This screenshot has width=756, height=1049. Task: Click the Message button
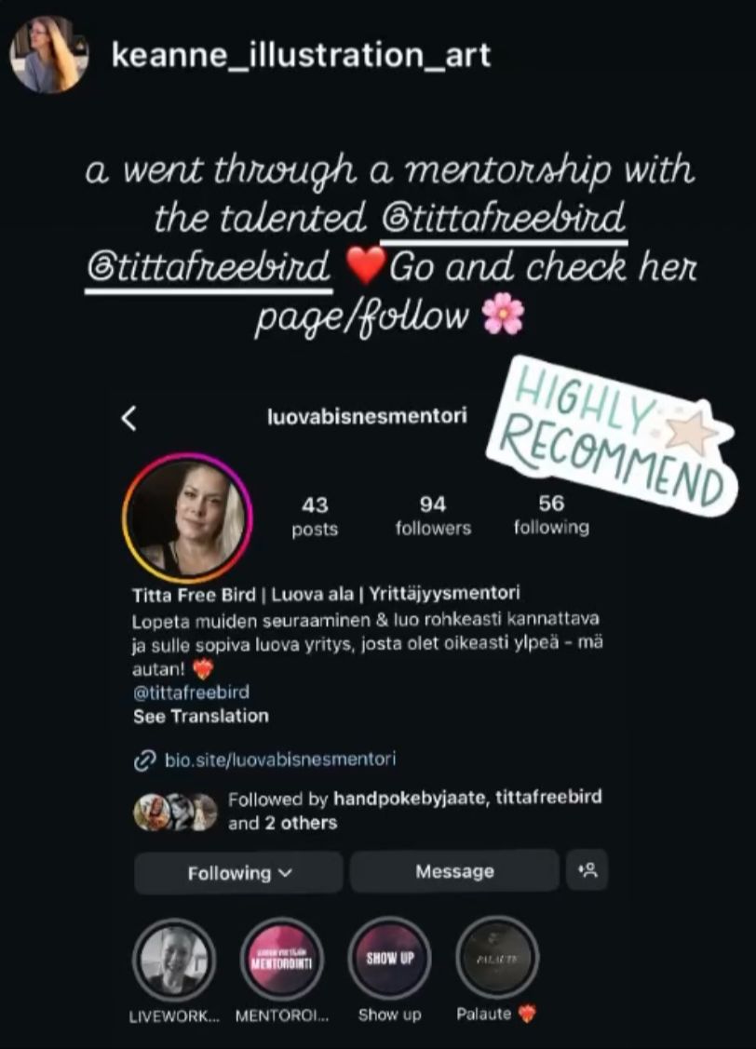454,871
